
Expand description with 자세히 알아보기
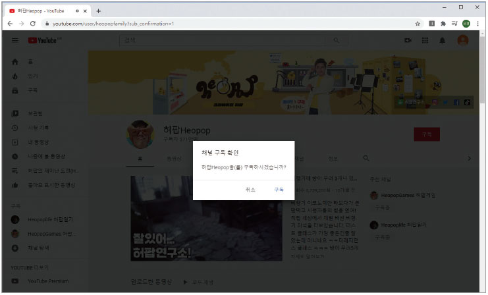pos(307,256)
